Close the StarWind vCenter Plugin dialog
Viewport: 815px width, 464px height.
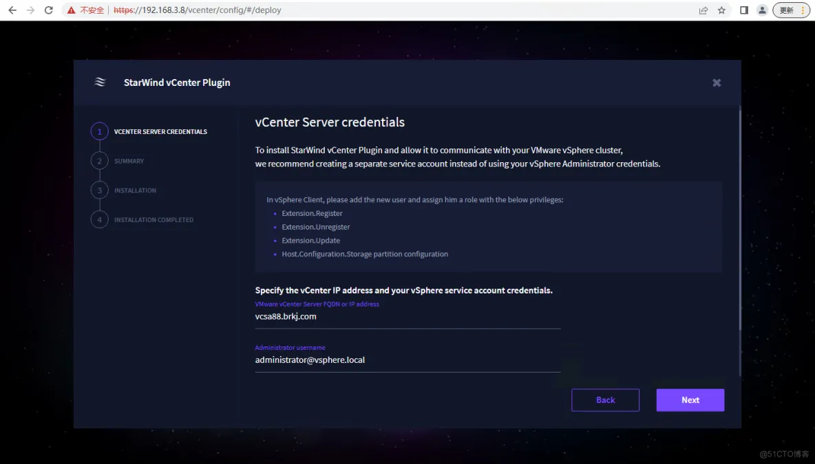click(x=717, y=82)
